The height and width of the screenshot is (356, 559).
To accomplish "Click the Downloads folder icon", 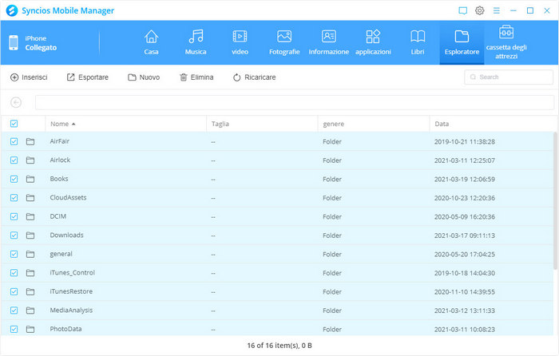I will 30,235.
